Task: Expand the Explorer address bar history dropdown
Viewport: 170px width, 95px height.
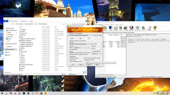Action: coord(63,24)
